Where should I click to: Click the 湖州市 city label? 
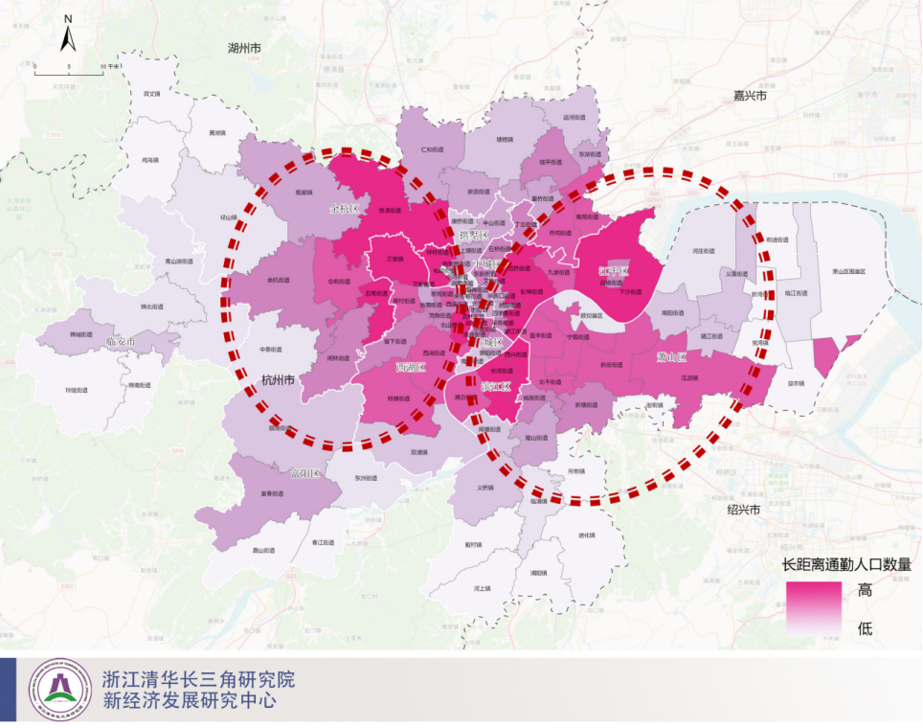244,48
